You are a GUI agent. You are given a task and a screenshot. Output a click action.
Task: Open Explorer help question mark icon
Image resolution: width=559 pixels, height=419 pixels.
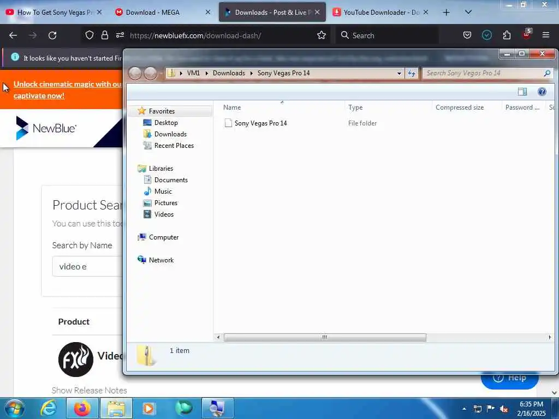pyautogui.click(x=542, y=92)
